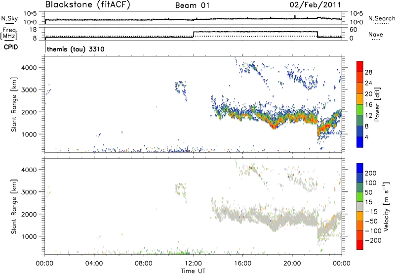Click the "N.Search" legend label
395x274 pixels.
point(381,18)
